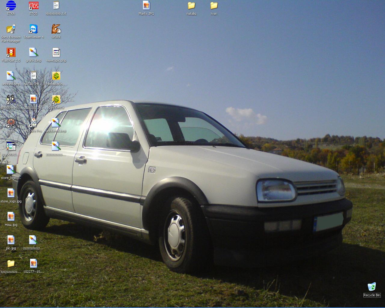Select the Cashfiesta shortcut icon

pos(56,100)
